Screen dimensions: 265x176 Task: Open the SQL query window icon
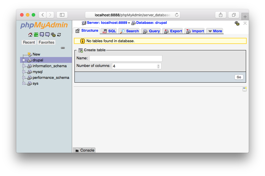tap(48, 34)
